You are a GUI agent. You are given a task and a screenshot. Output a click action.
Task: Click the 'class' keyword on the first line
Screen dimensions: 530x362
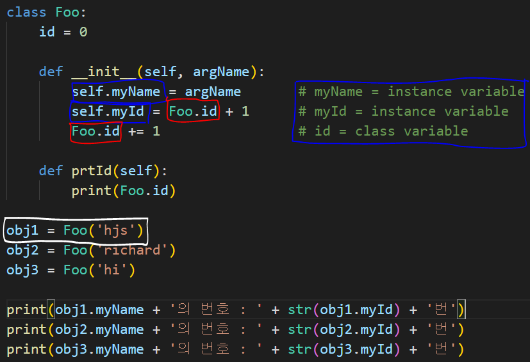click(26, 13)
